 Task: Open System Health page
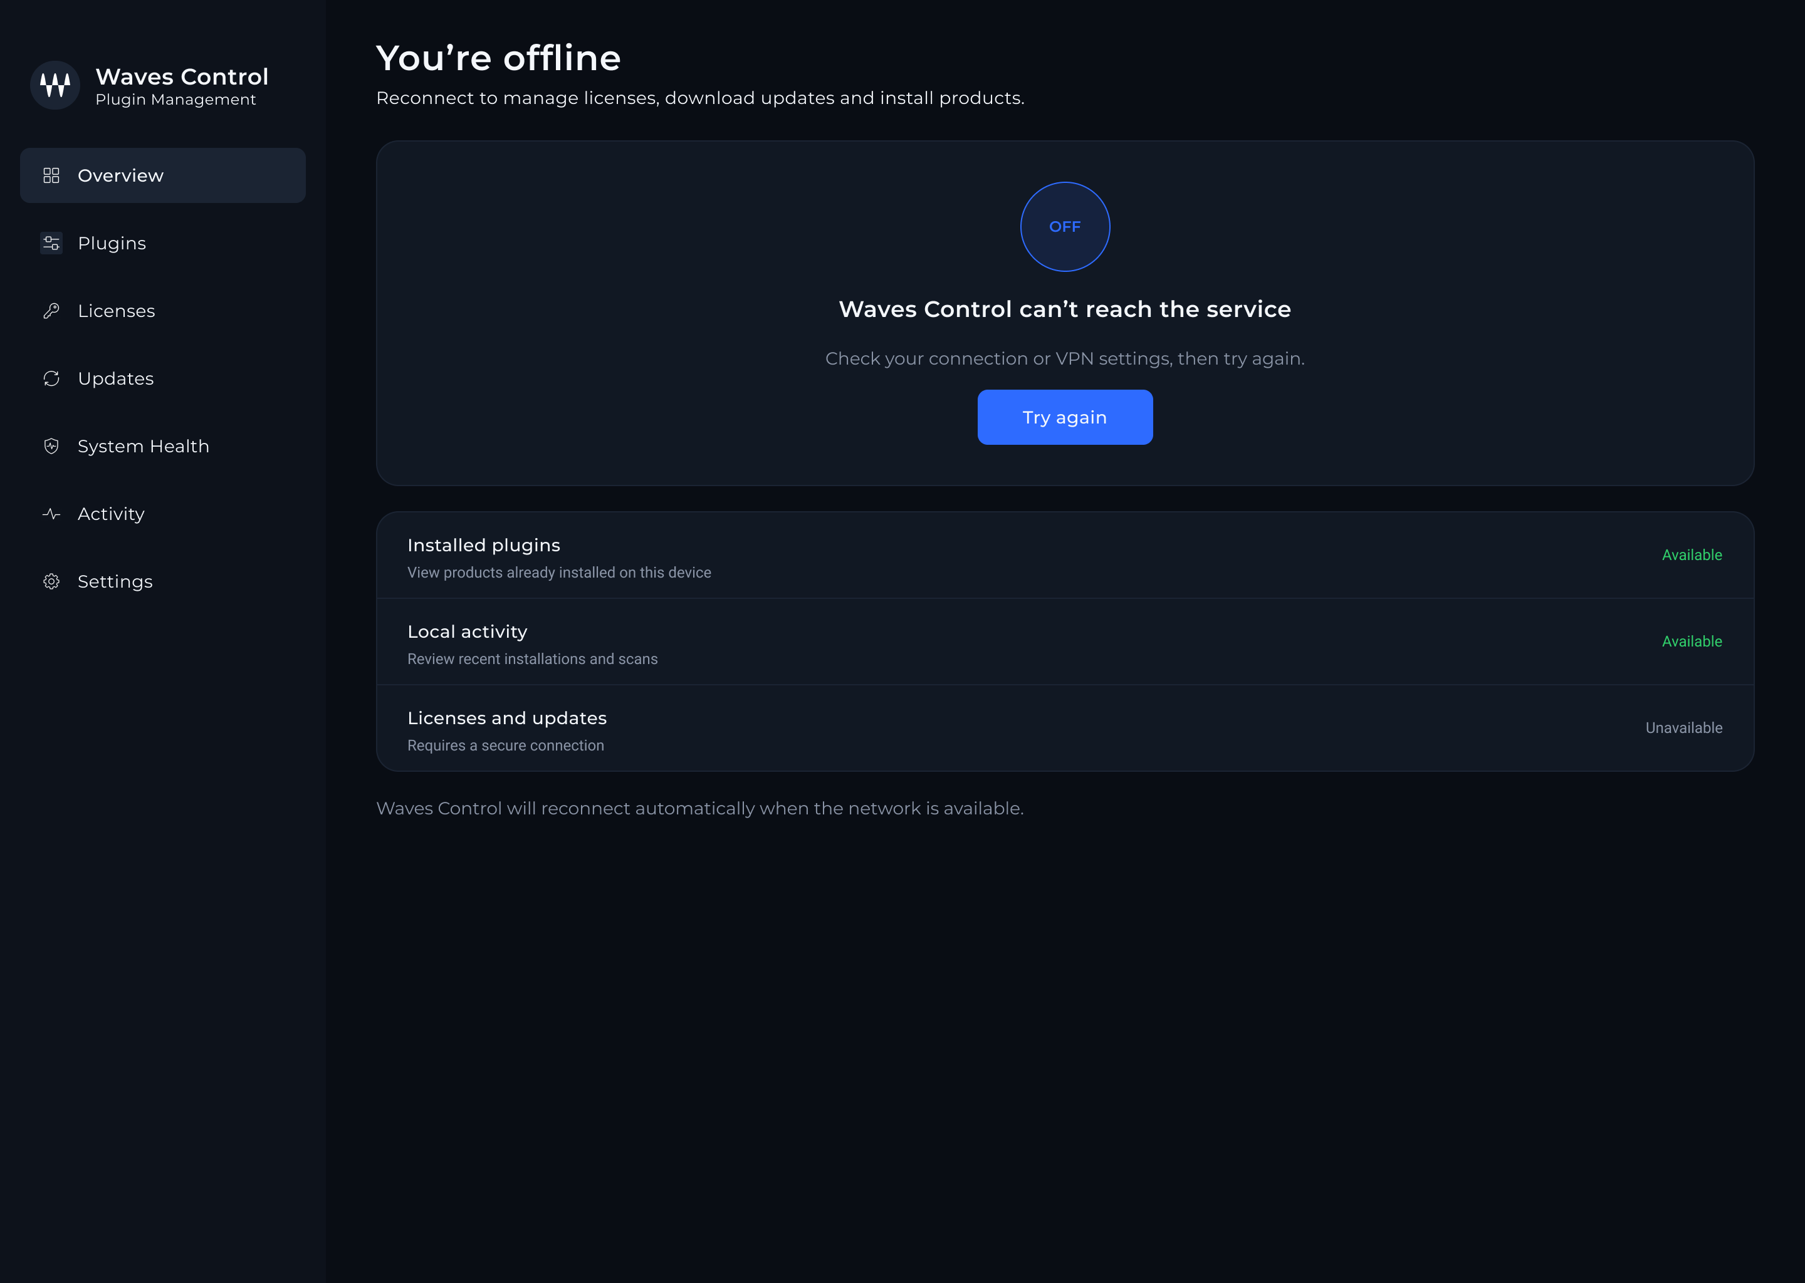(163, 447)
